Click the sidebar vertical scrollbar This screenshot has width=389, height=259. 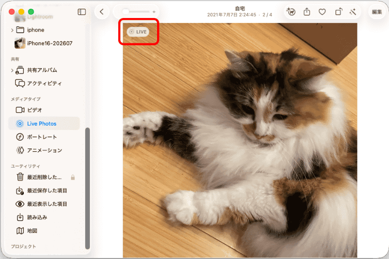click(88, 188)
